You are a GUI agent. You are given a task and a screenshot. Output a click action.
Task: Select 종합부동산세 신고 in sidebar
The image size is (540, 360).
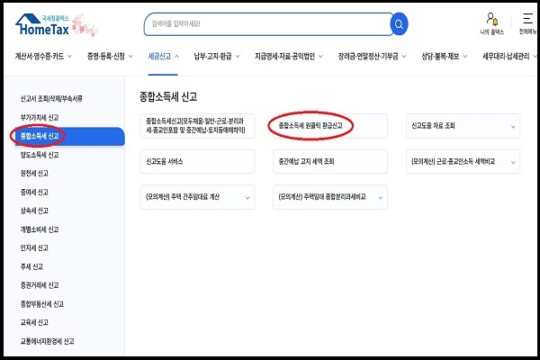(42, 304)
